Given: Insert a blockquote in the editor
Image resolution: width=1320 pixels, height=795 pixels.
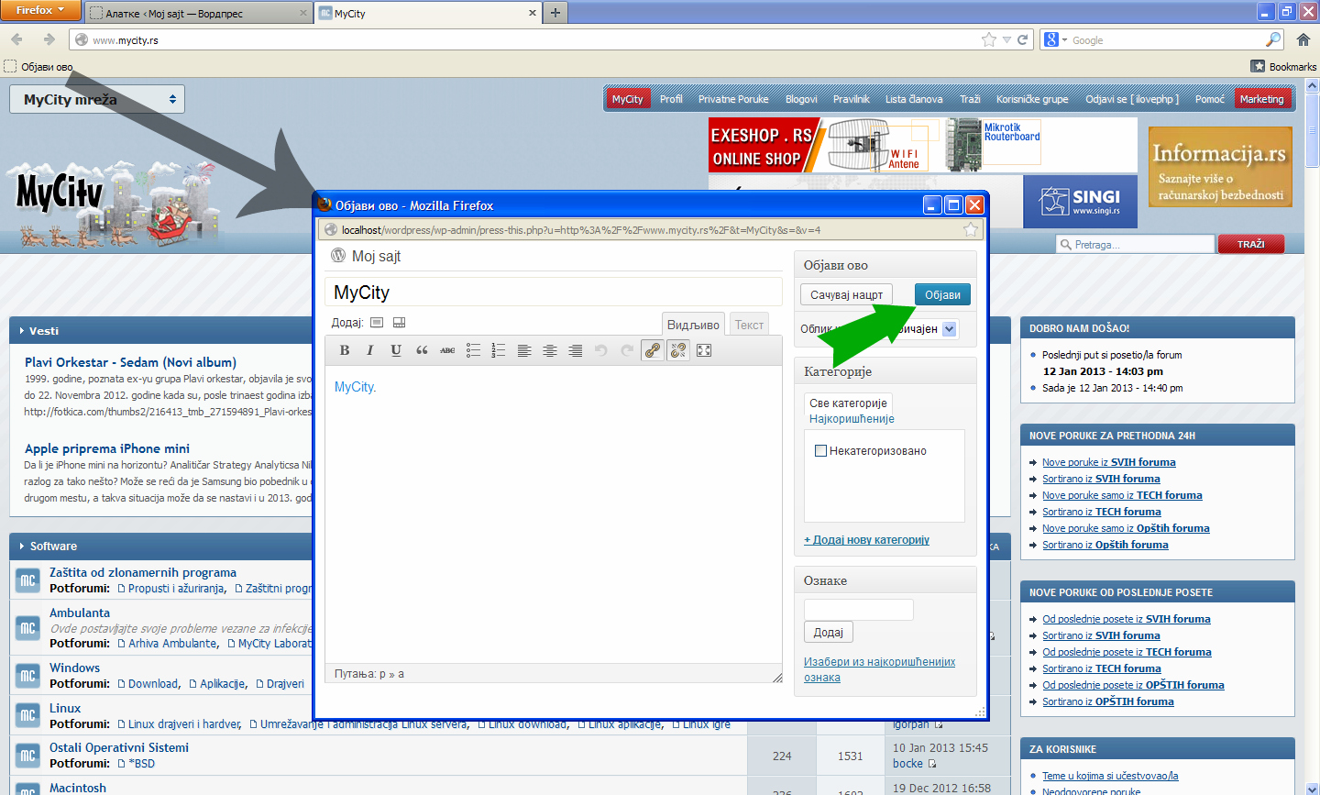Looking at the screenshot, I should pyautogui.click(x=422, y=350).
